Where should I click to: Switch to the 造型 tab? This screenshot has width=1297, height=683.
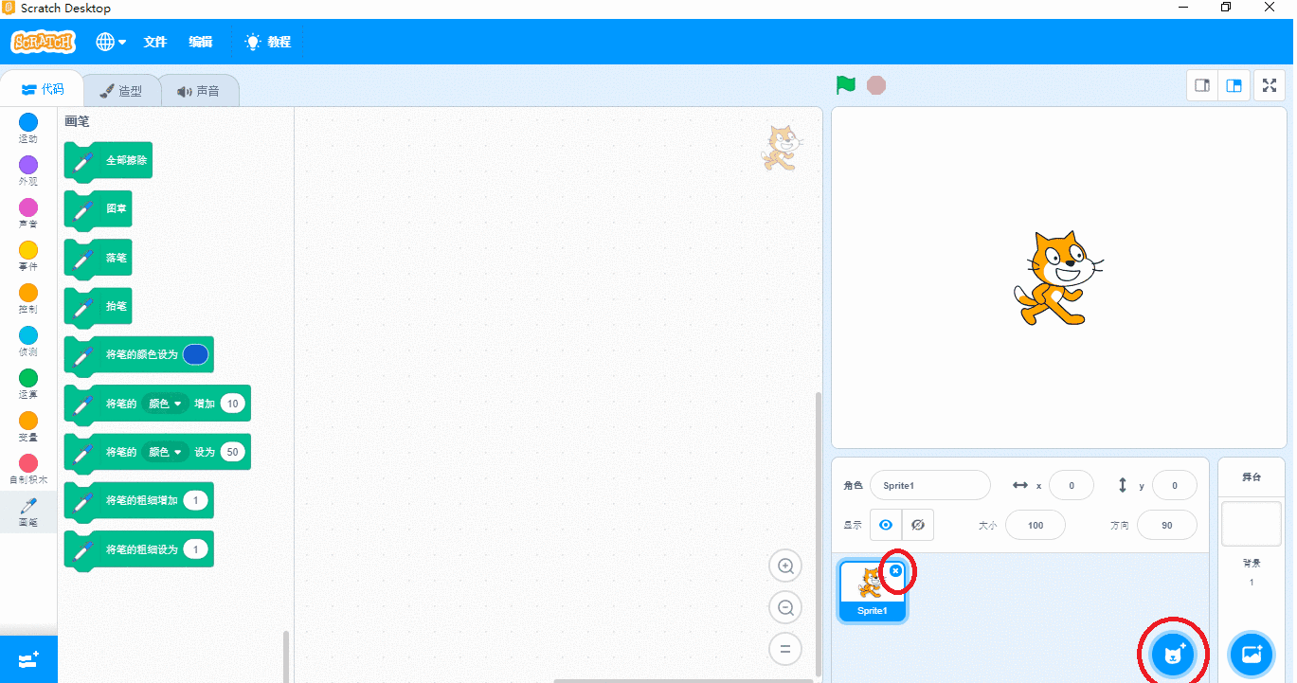tap(121, 91)
